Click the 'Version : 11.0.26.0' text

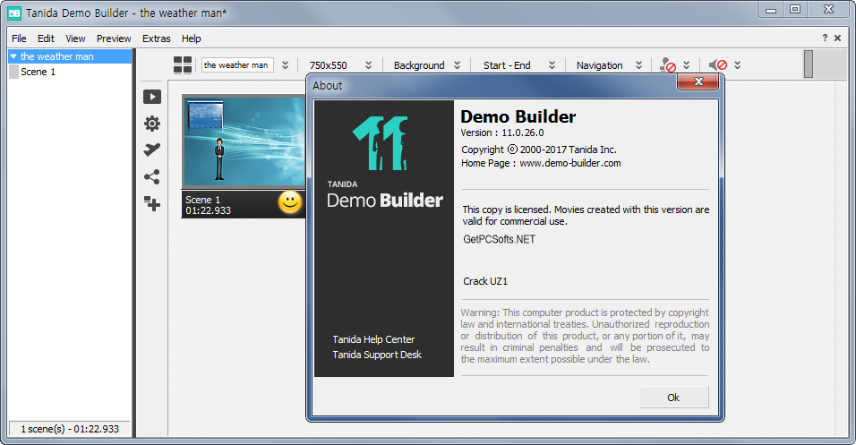click(501, 133)
